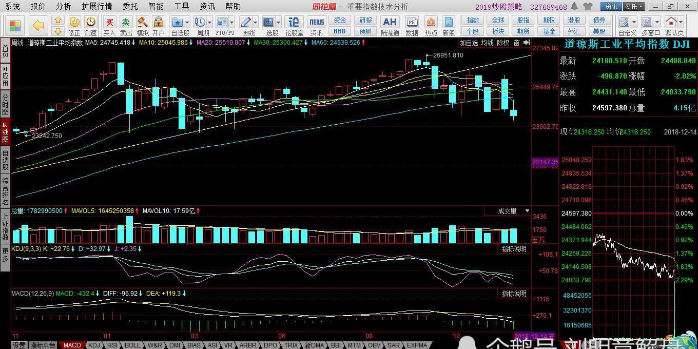The image size is (698, 349).
Task: Switch to the KDJ indicator tab
Action: 94,345
